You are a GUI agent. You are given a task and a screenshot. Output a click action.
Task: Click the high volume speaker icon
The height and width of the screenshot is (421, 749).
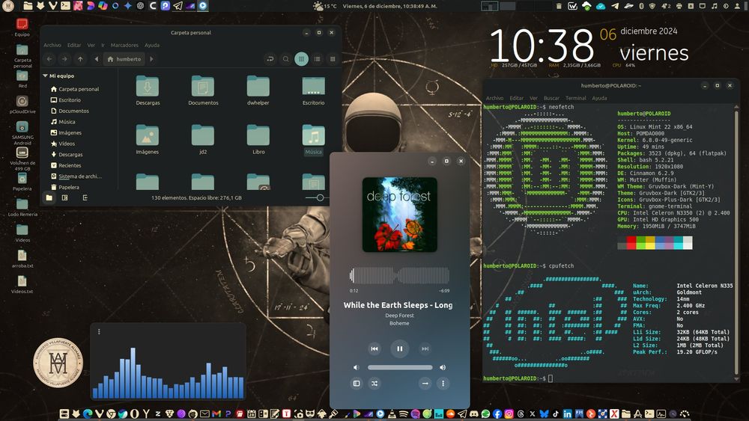[443, 368]
